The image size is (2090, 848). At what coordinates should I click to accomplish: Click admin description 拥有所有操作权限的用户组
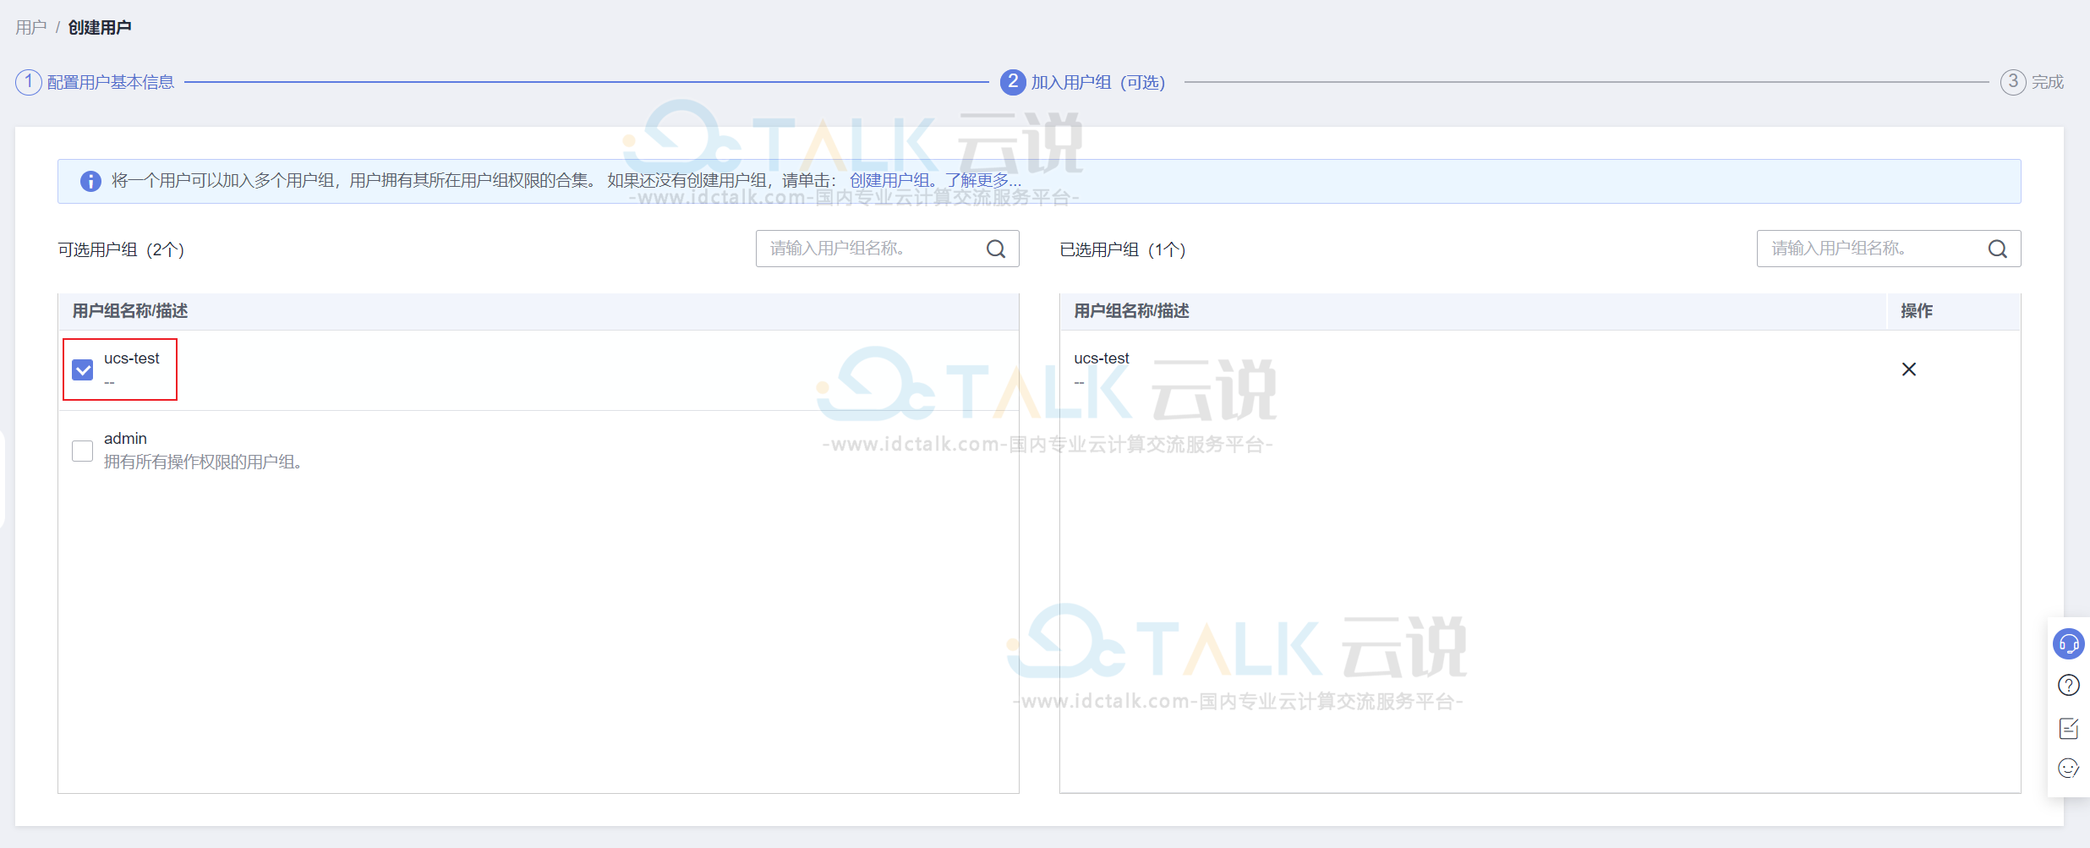click(x=203, y=462)
